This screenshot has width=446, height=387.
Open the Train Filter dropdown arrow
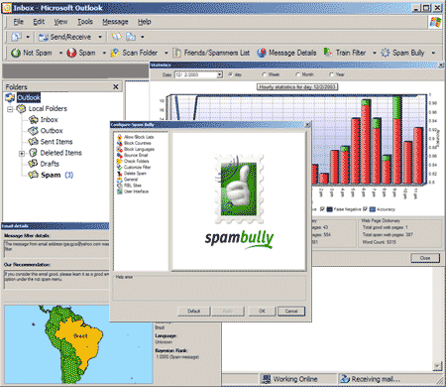coord(375,53)
